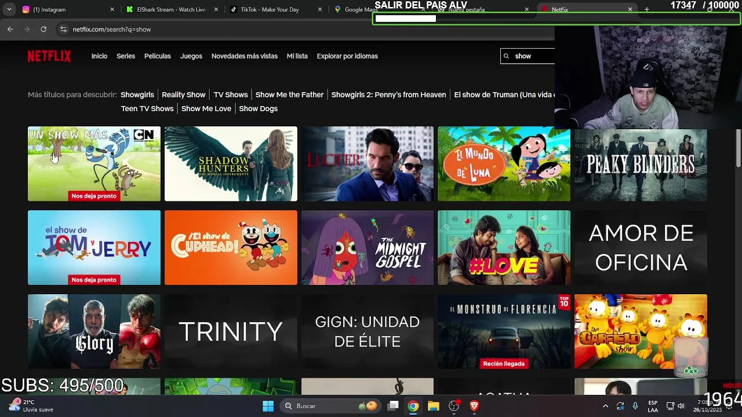The height and width of the screenshot is (417, 742).
Task: Open El Mundo de Luna card
Action: pyautogui.click(x=504, y=164)
